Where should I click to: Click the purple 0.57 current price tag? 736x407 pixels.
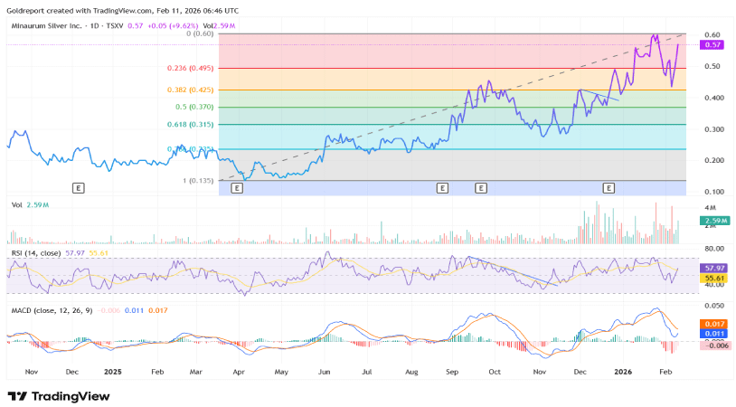click(712, 44)
